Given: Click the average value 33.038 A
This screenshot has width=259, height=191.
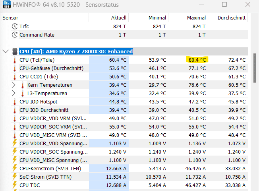Looking at the screenshot, I should click(x=236, y=185).
